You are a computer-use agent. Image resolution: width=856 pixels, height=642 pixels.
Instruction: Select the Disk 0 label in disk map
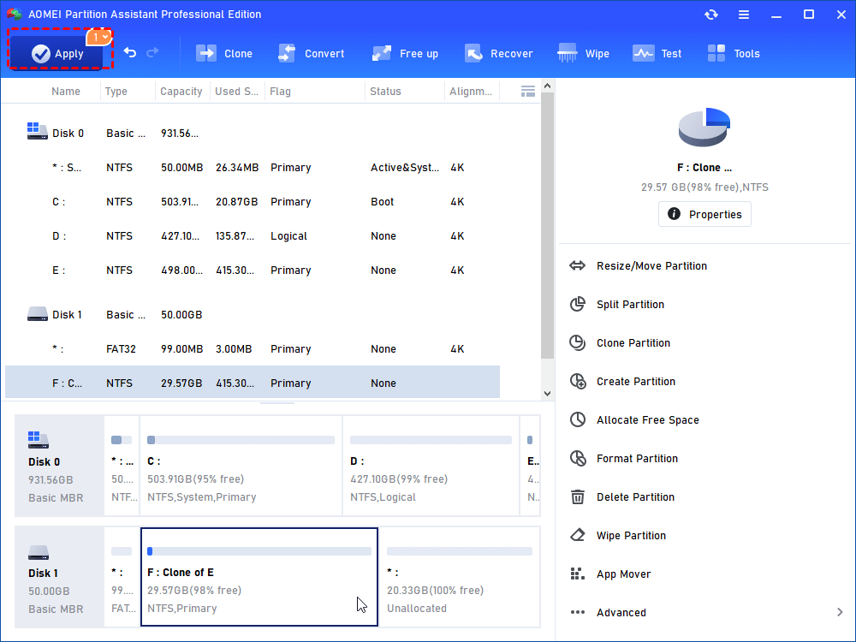pyautogui.click(x=59, y=466)
